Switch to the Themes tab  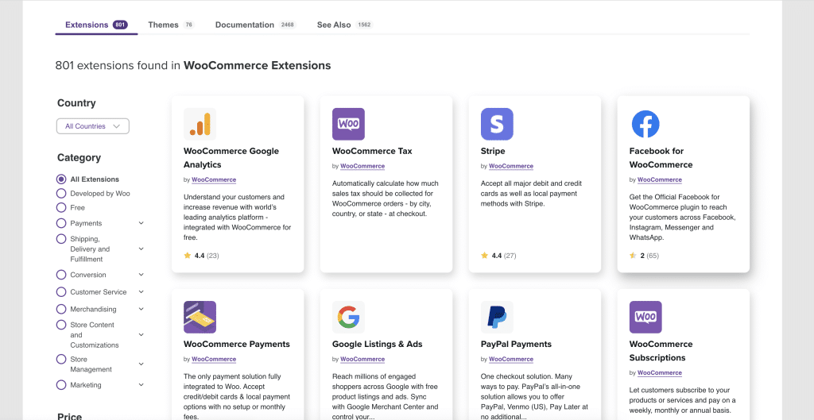click(x=171, y=25)
